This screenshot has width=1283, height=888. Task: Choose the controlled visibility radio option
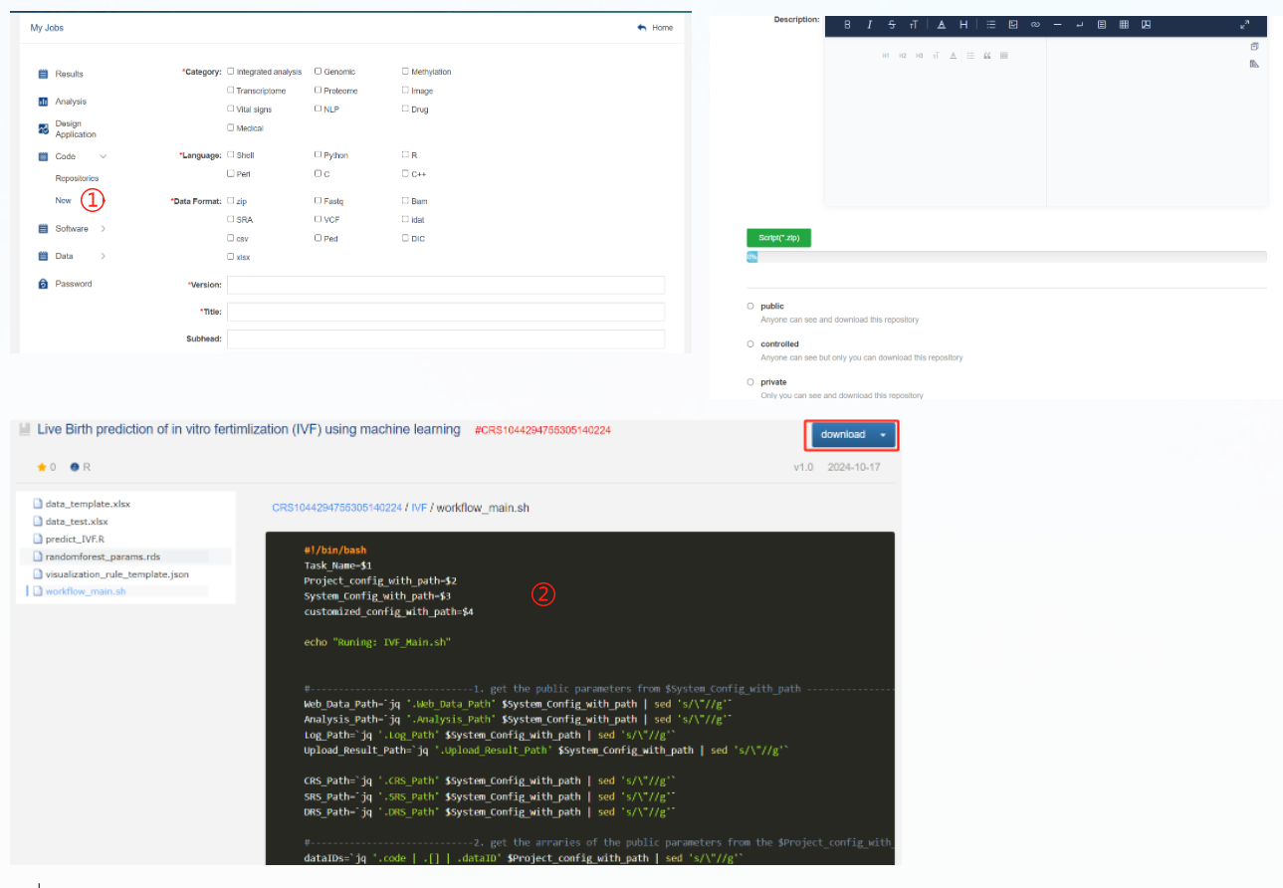click(x=749, y=344)
